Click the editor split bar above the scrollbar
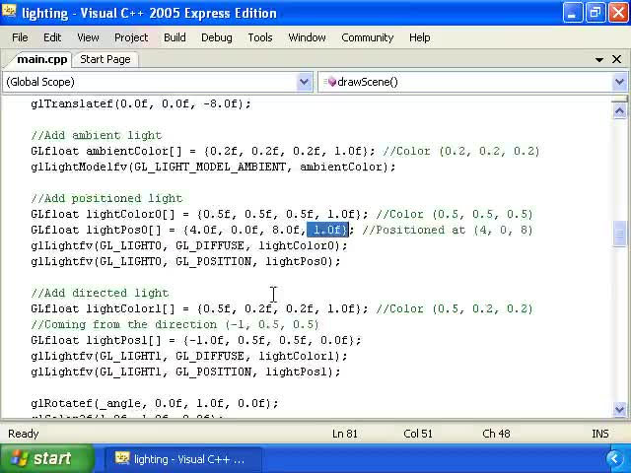 pos(619,99)
